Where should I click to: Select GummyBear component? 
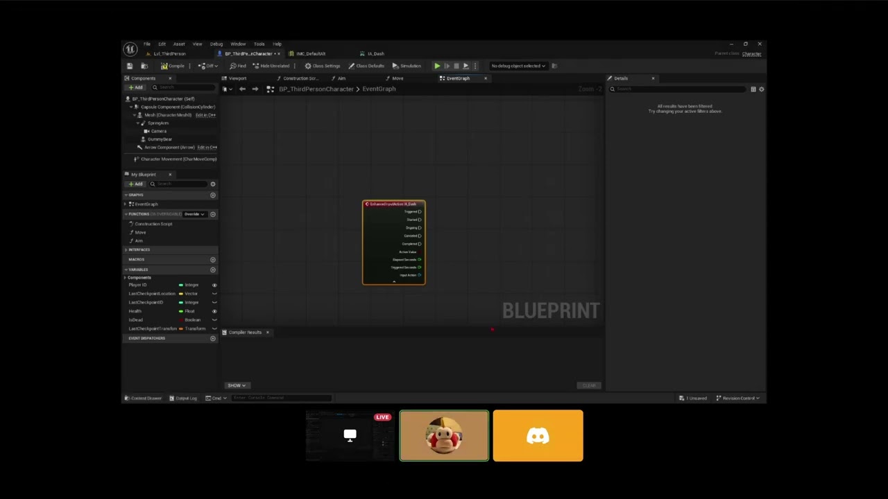click(159, 139)
